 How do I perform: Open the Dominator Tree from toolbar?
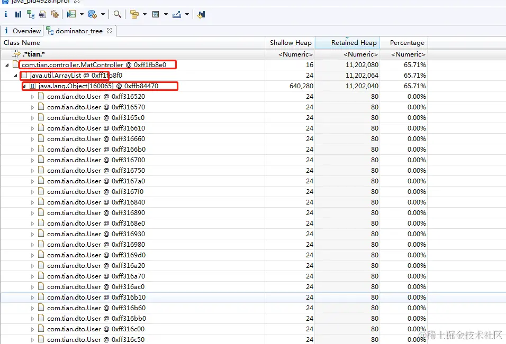pos(31,14)
